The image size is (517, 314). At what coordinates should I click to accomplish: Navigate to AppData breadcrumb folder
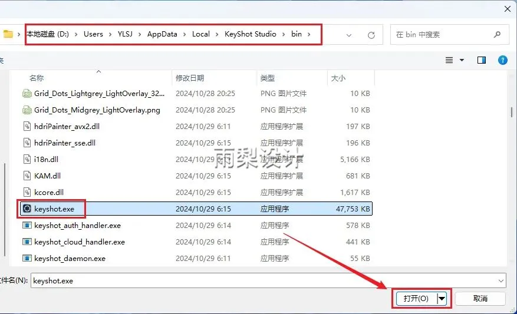pyautogui.click(x=162, y=34)
